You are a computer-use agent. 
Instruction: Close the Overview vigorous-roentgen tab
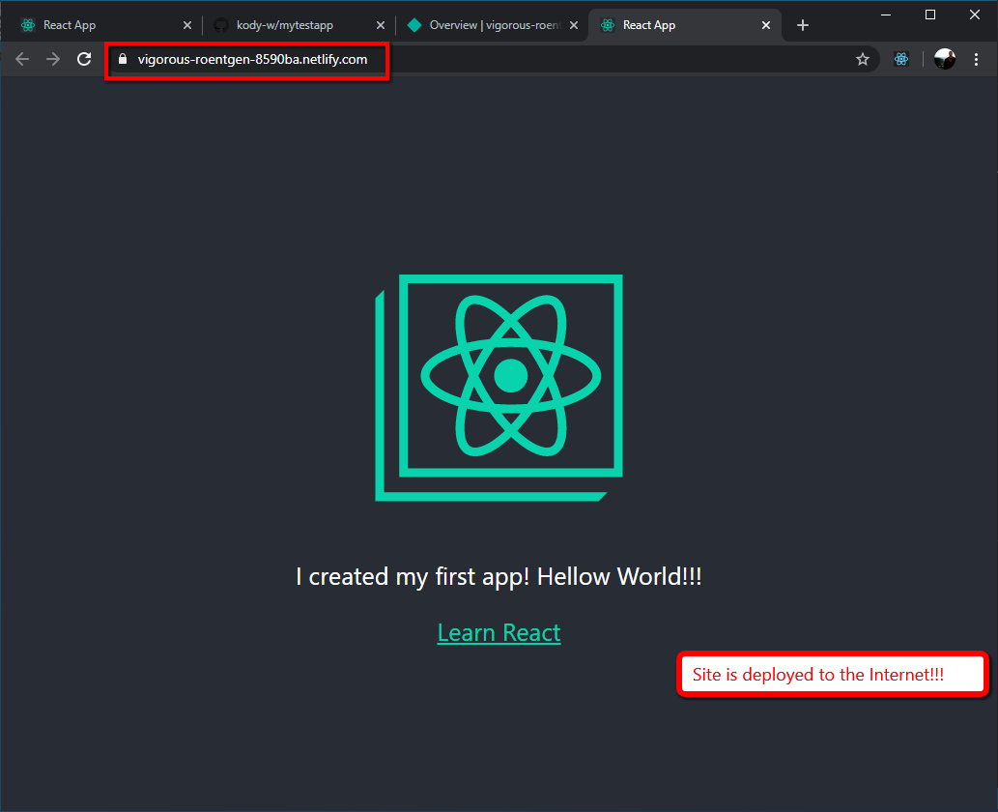[574, 25]
